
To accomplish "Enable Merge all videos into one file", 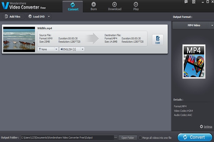I will (140, 138).
